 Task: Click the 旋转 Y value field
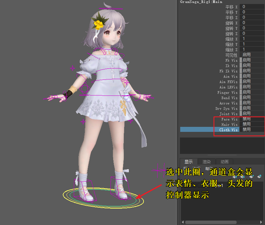pos(252,28)
